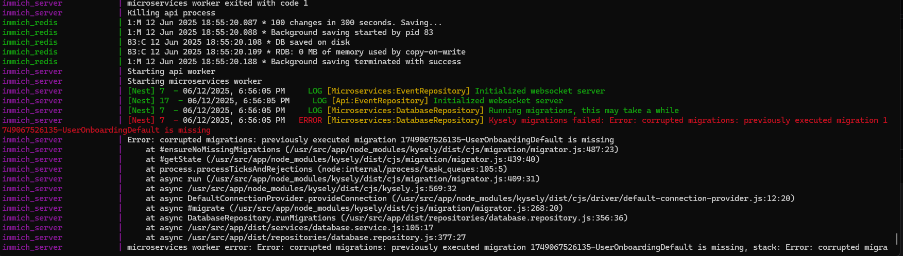Click the 'Starting microservices worker' line
The width and height of the screenshot is (903, 256).
(194, 81)
